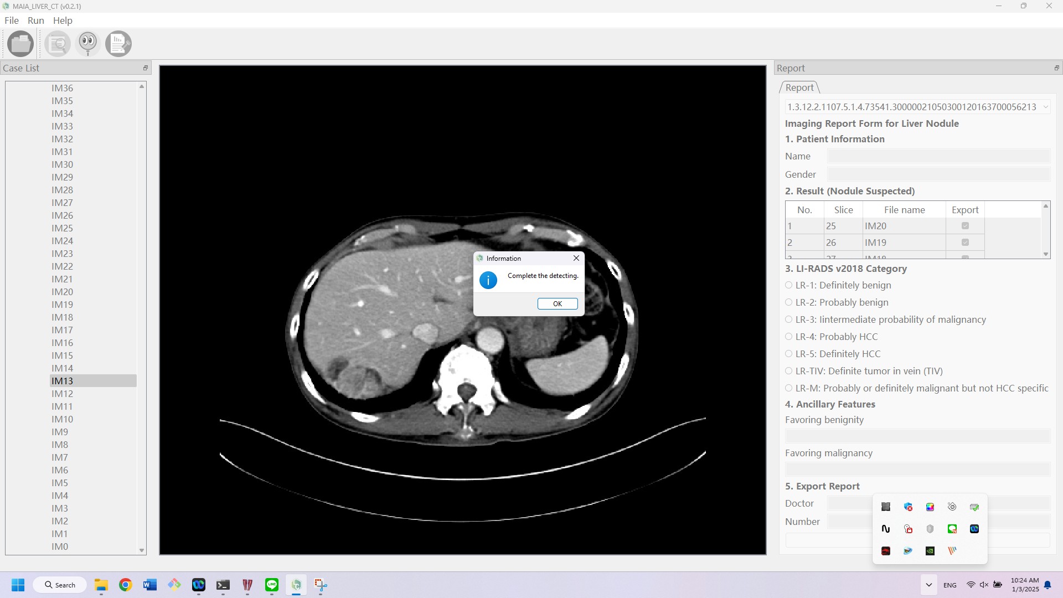Click the keys with lock tray icon

pyautogui.click(x=908, y=529)
